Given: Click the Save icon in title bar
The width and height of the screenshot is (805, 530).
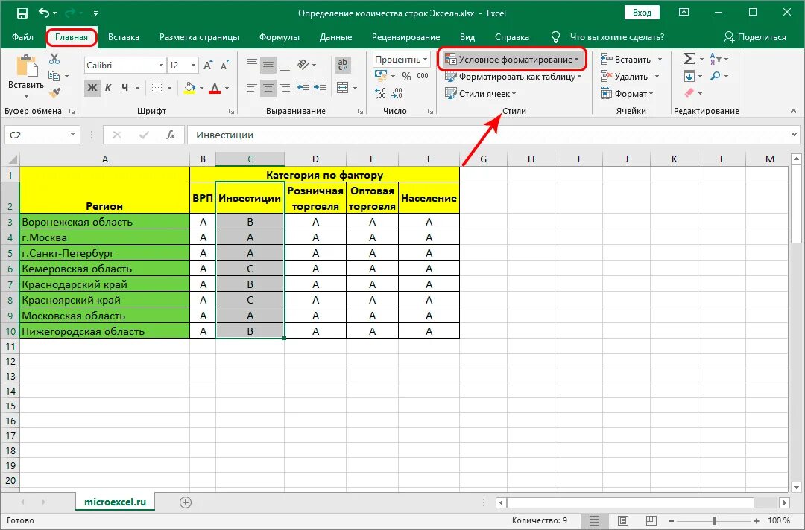Looking at the screenshot, I should 22,13.
